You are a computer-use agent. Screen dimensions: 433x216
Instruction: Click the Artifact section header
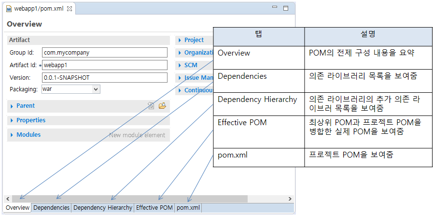88,40
